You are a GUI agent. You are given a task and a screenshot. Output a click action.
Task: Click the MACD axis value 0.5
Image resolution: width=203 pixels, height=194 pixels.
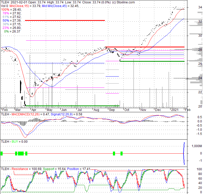coord(200,117)
